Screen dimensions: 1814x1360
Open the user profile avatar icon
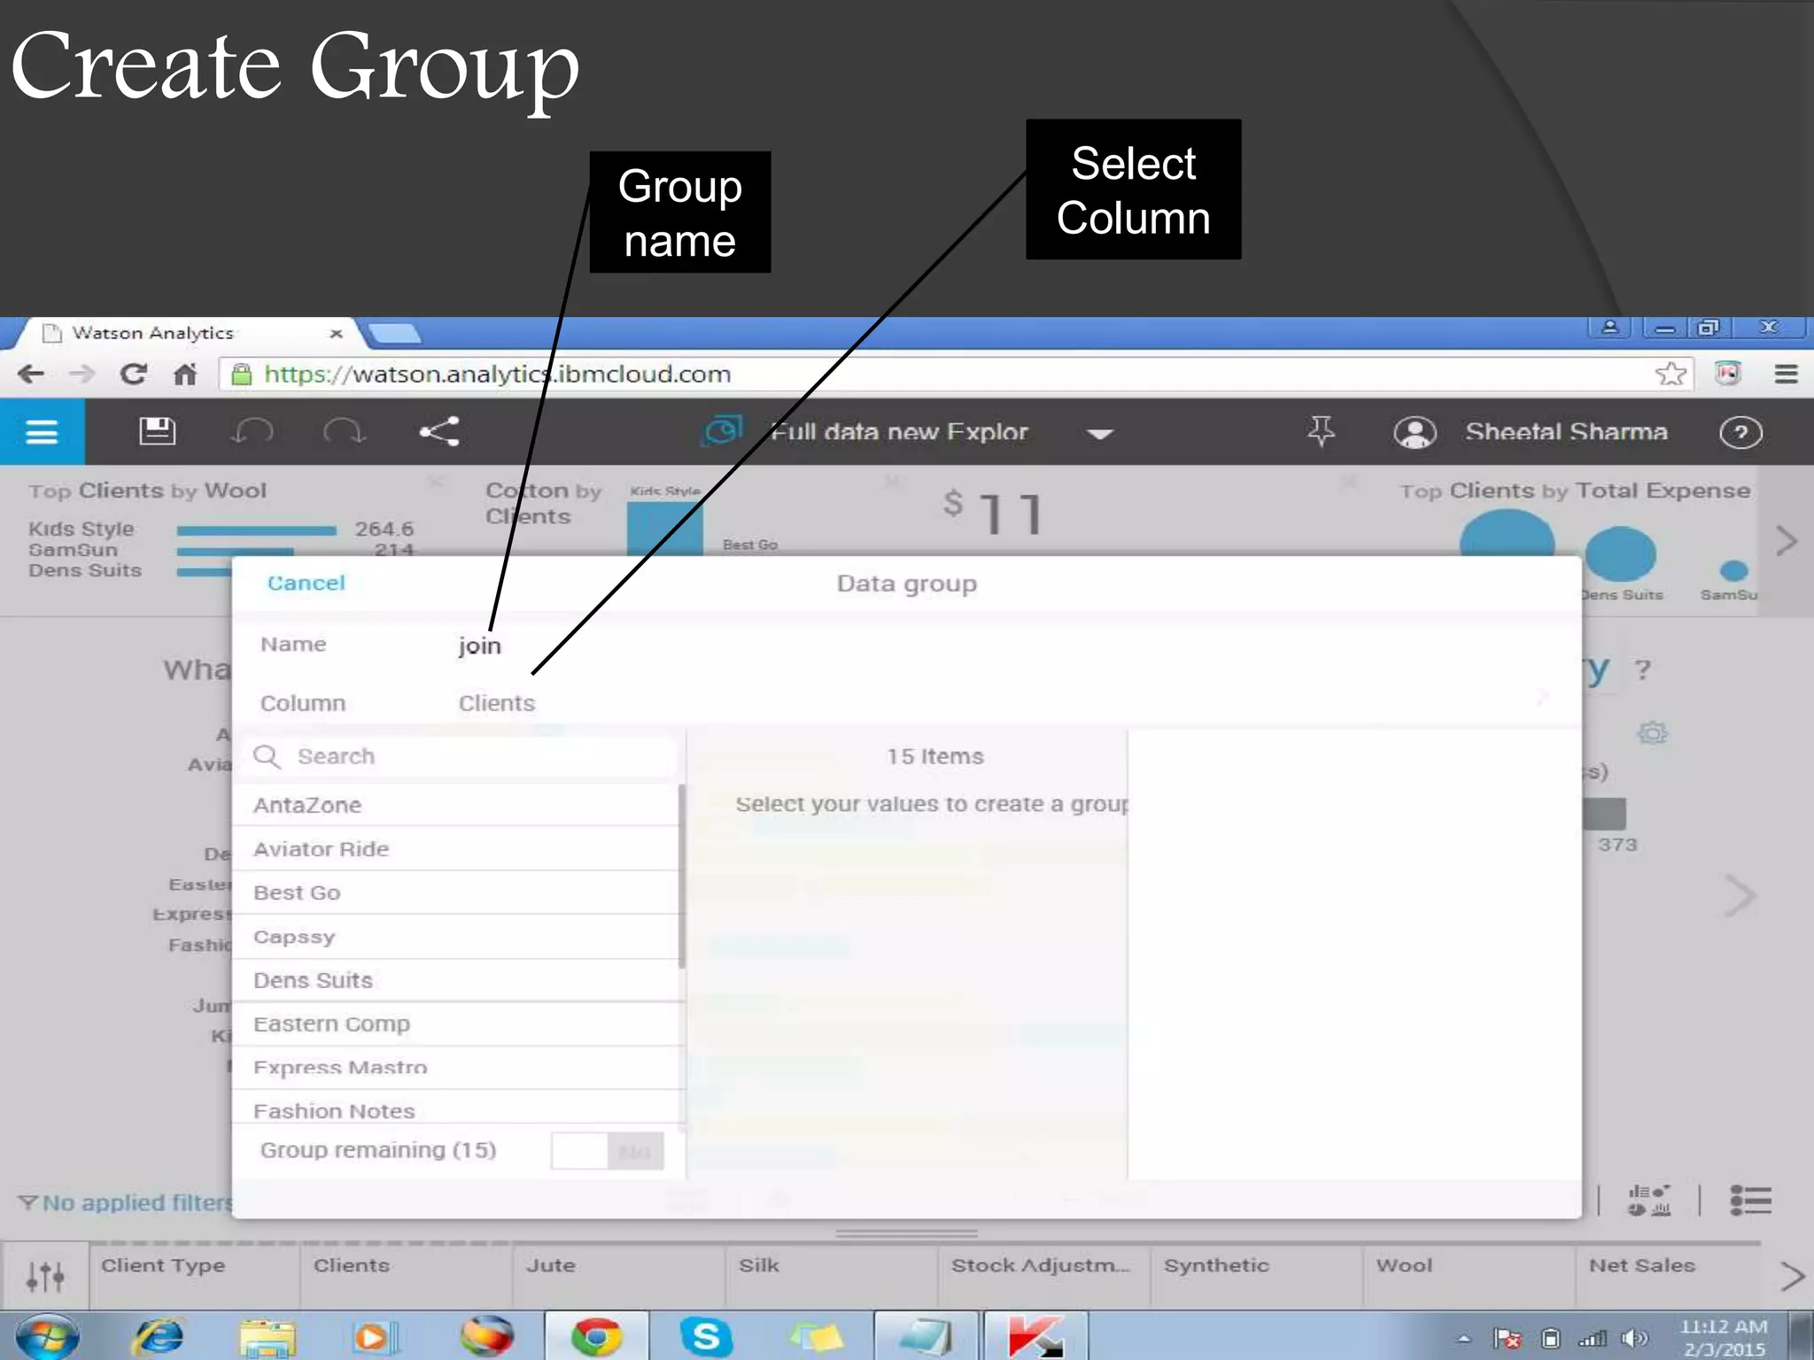1415,432
